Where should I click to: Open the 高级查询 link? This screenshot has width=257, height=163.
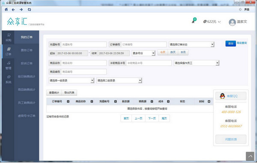click(x=242, y=43)
